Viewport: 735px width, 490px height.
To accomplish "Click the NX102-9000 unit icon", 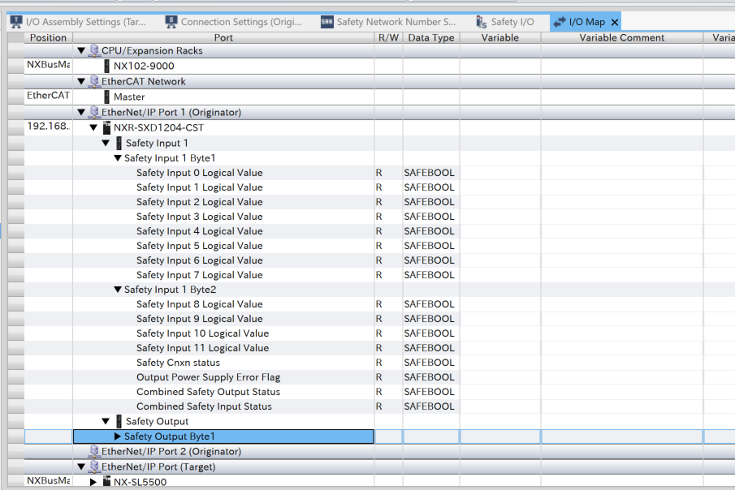I will pos(106,66).
